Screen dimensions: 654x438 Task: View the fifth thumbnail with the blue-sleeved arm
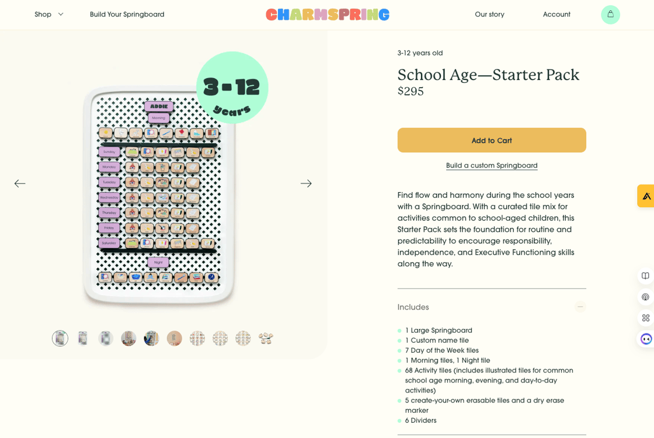click(x=151, y=338)
